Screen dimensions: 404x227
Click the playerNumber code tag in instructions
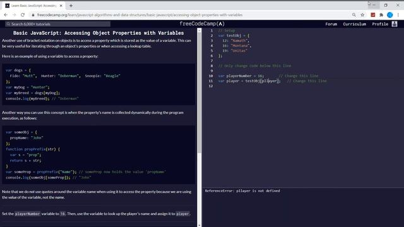click(x=27, y=214)
